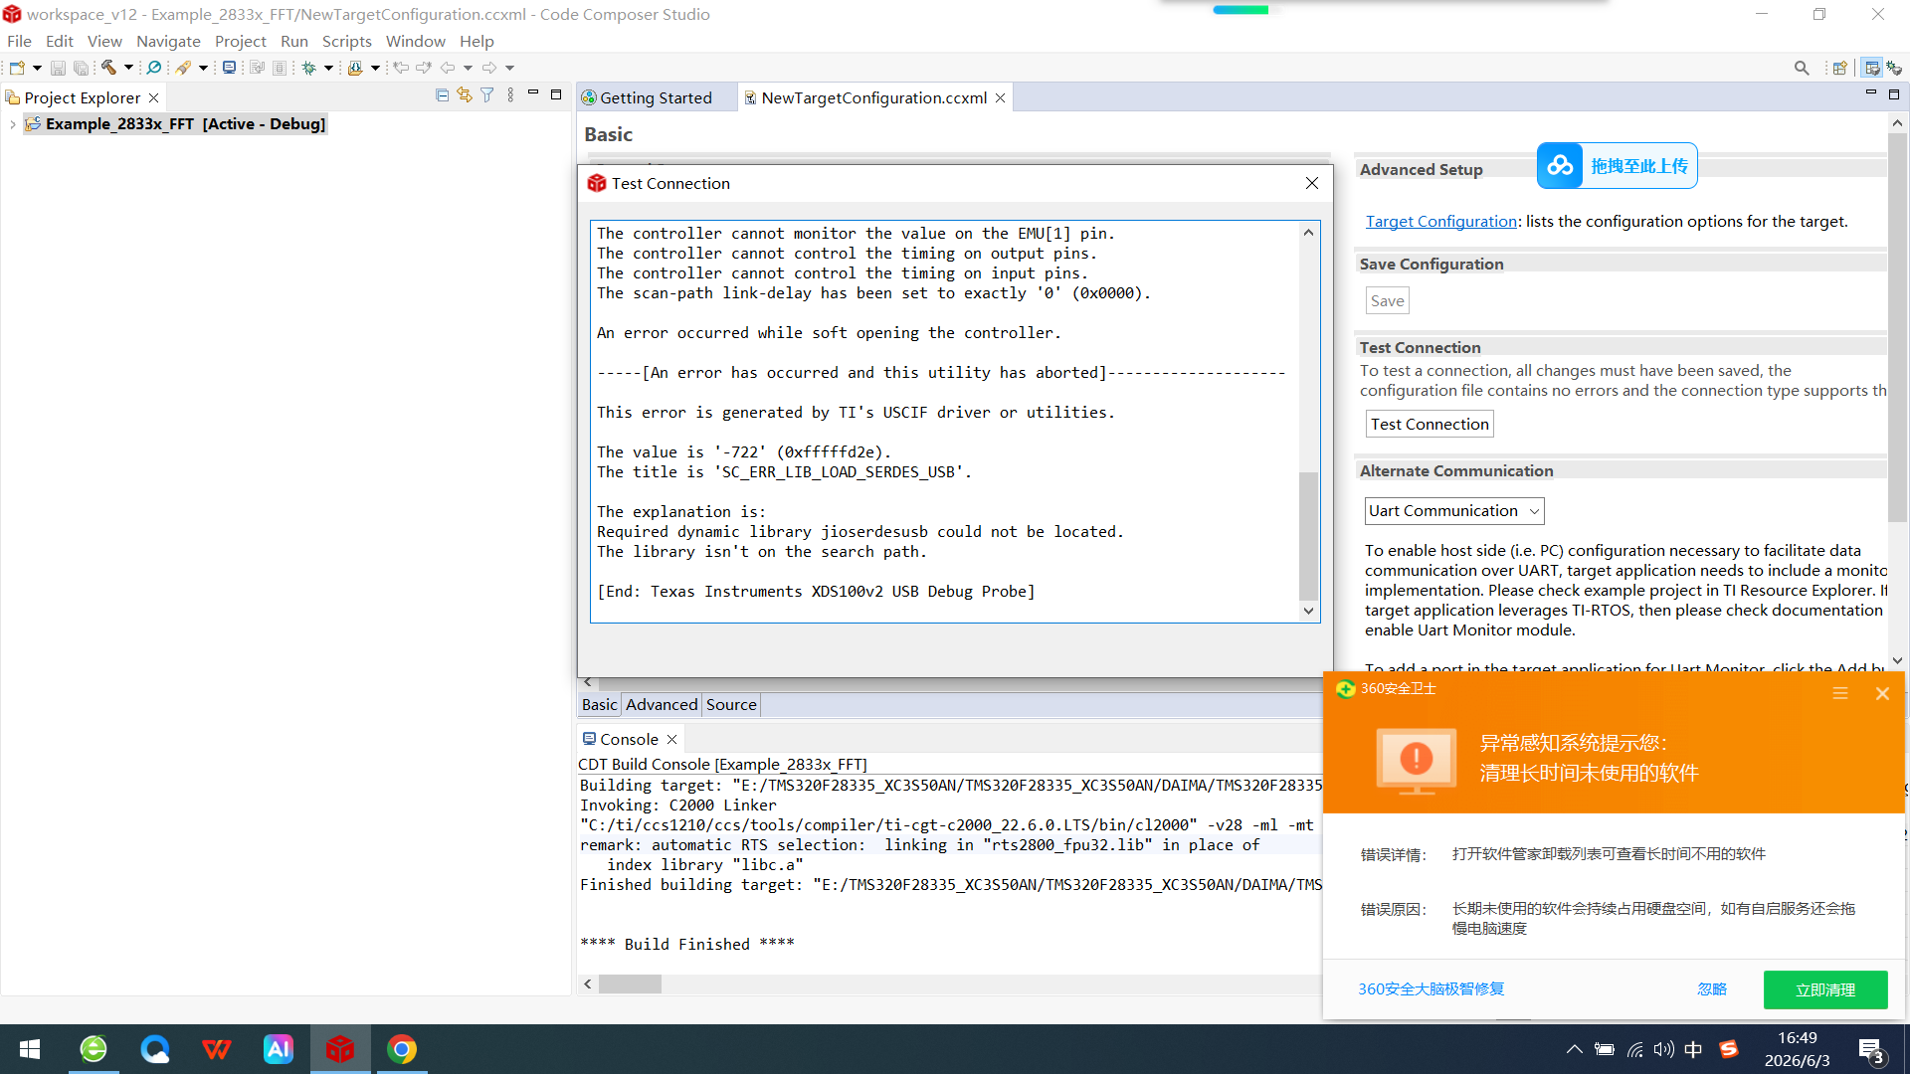This screenshot has height=1074, width=1910.
Task: Open the Target Configuration link
Action: (x=1440, y=221)
